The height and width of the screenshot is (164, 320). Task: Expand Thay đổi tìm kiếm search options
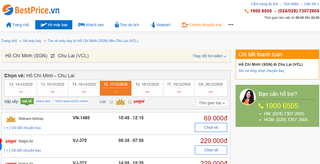click(x=209, y=56)
